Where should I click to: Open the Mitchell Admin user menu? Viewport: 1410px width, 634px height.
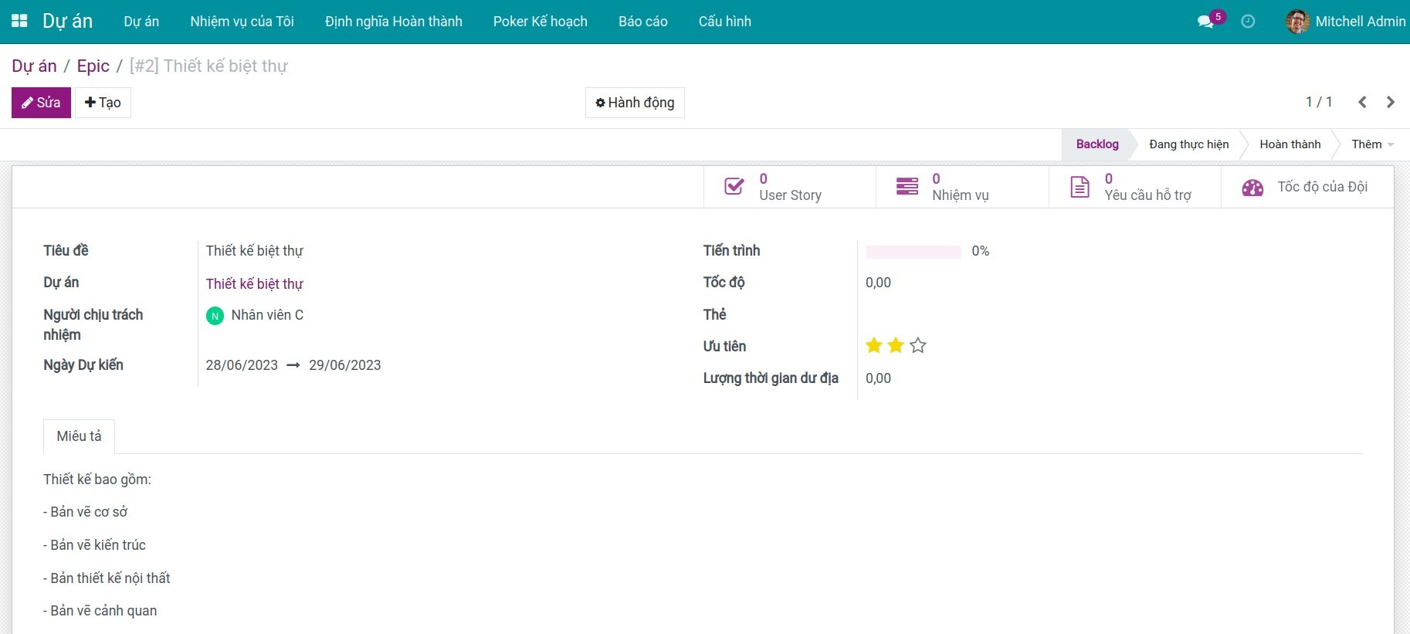tap(1346, 22)
